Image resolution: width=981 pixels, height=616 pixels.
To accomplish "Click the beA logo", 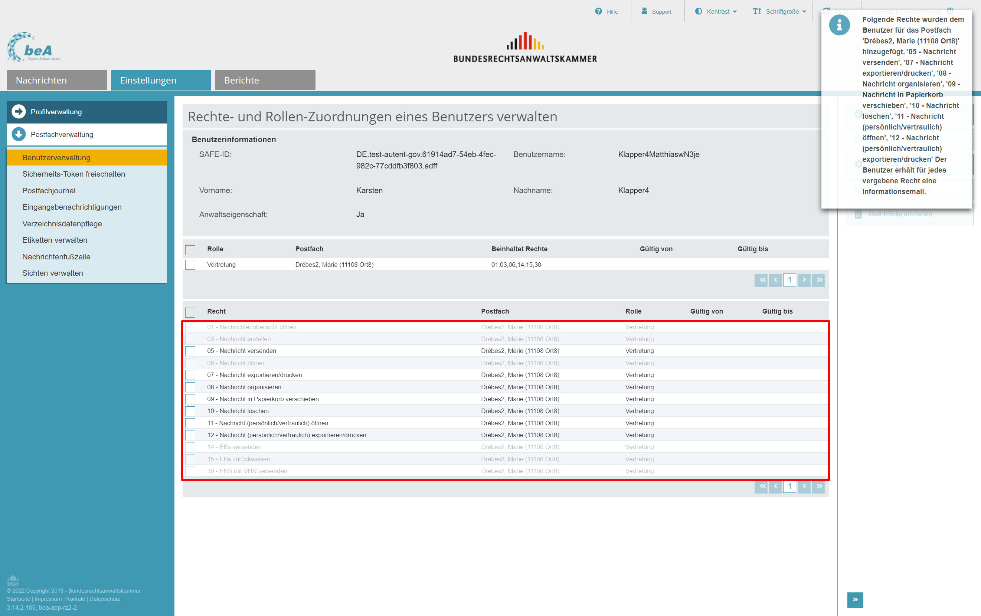I will 33,47.
